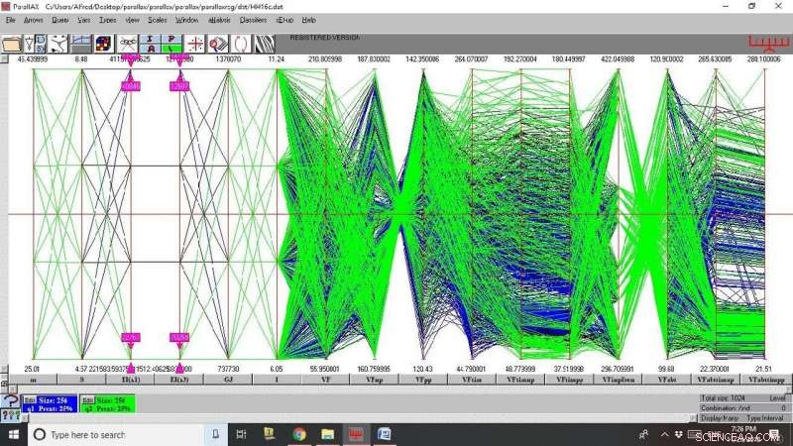Screen dimensions: 793x446
Task: Click upper magenta marker on EI(x3) axis
Action: point(179,86)
